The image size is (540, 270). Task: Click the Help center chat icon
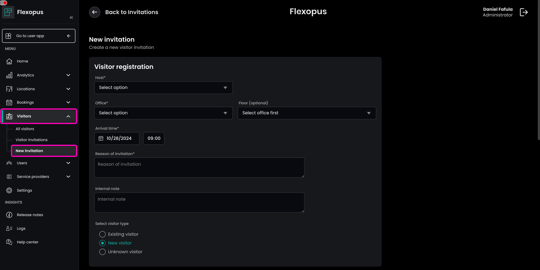pyautogui.click(x=9, y=242)
